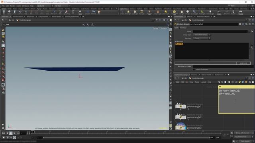Jump to first frame button

click(4, 133)
